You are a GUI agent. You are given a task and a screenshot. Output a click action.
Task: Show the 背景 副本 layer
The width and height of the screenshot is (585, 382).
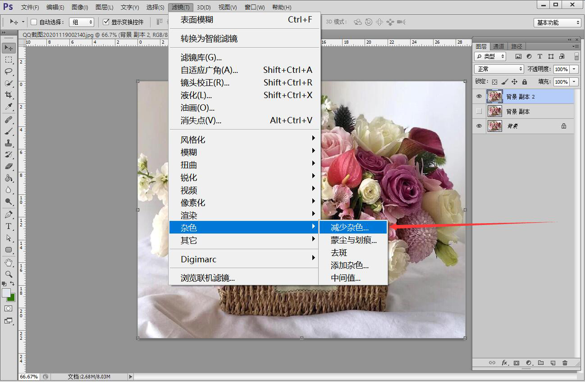[479, 111]
